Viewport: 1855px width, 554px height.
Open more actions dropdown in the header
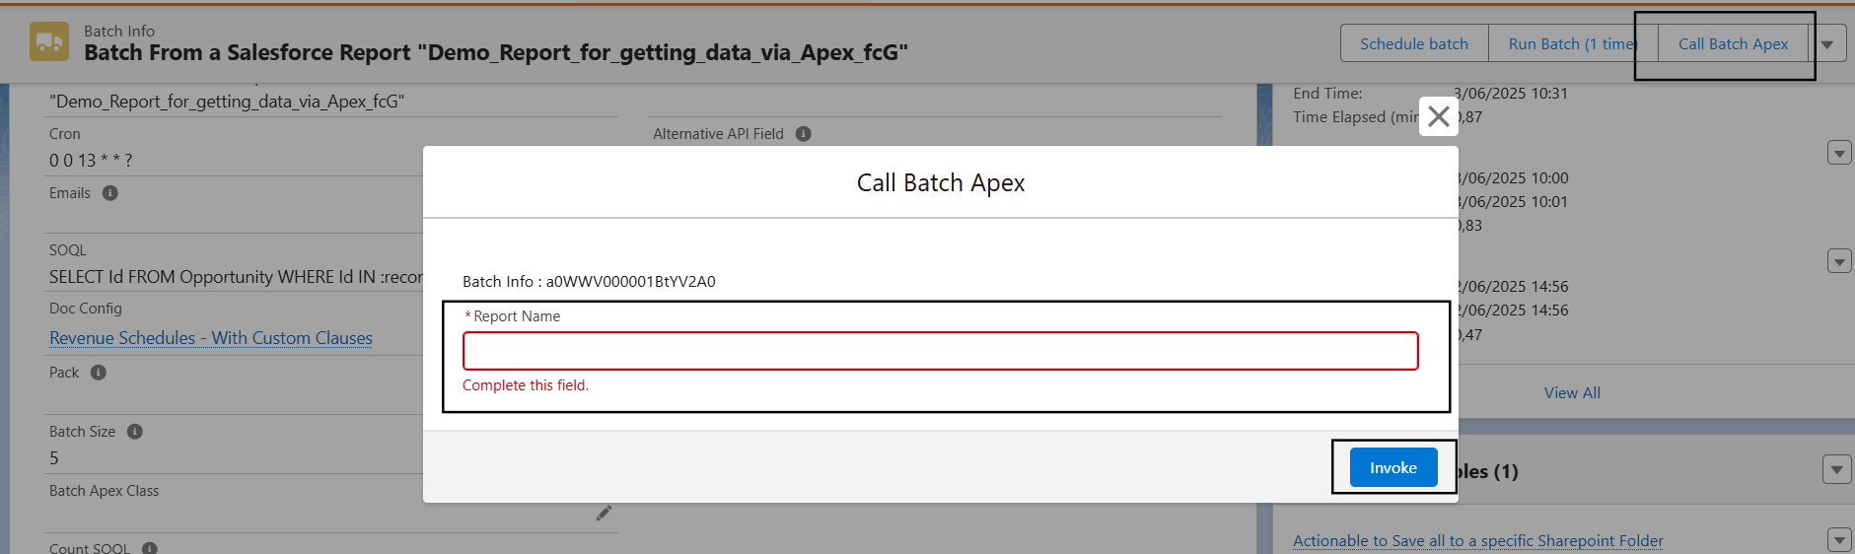point(1827,43)
